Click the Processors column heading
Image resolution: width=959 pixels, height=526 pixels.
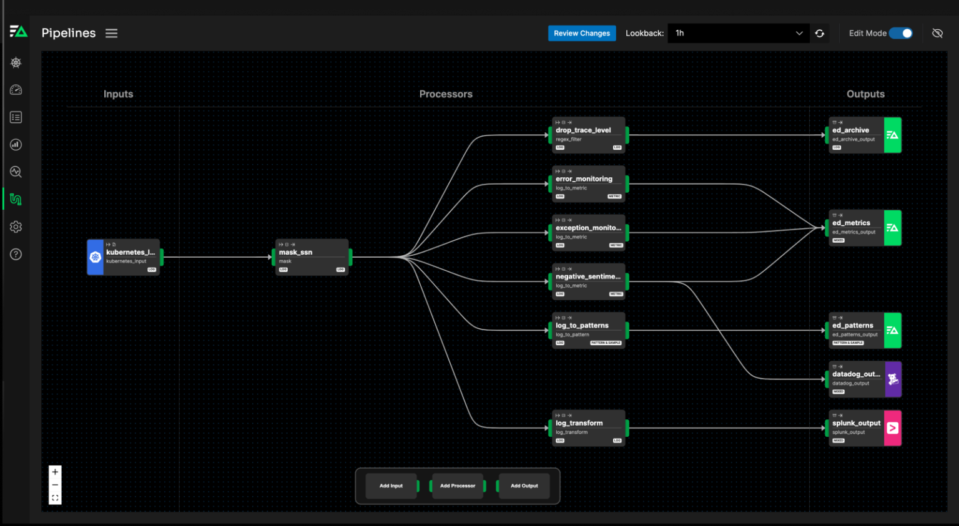coord(446,94)
